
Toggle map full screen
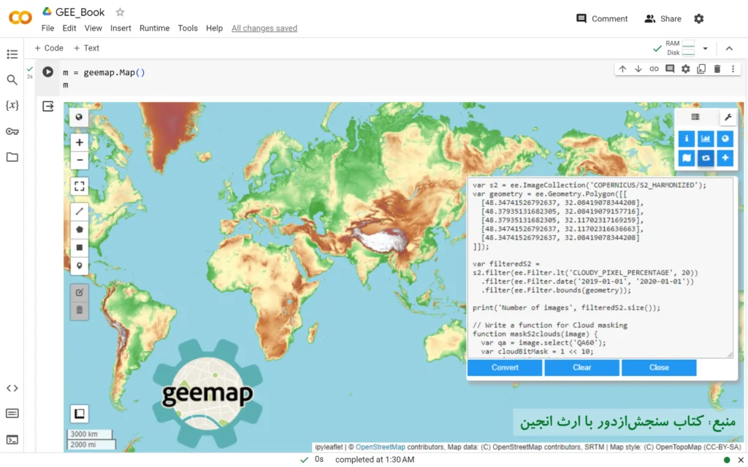[x=79, y=186]
